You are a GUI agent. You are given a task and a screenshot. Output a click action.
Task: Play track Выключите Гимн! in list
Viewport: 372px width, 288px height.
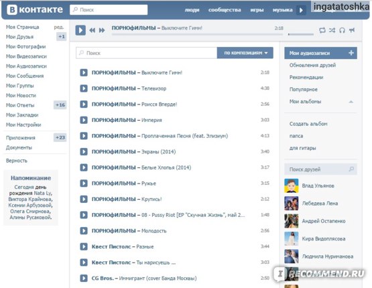click(84, 72)
